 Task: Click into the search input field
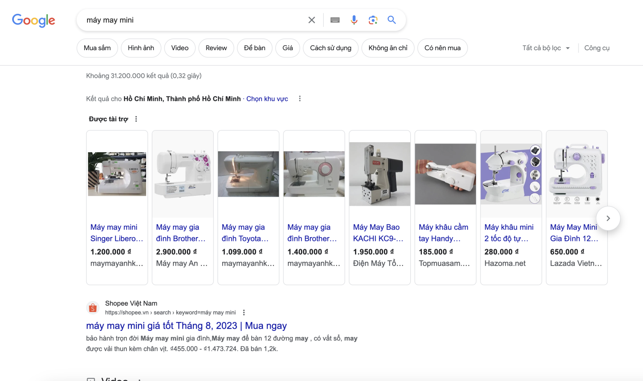click(x=193, y=20)
